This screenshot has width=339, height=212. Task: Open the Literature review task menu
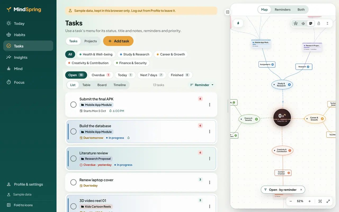click(209, 158)
